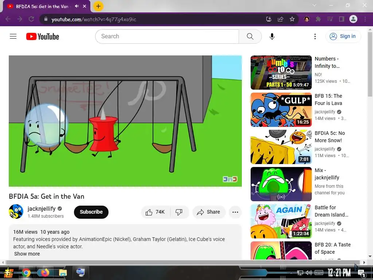The height and width of the screenshot is (280, 373).
Task: Open BFB 15 The Four is Lava thumbnail
Action: [x=281, y=110]
